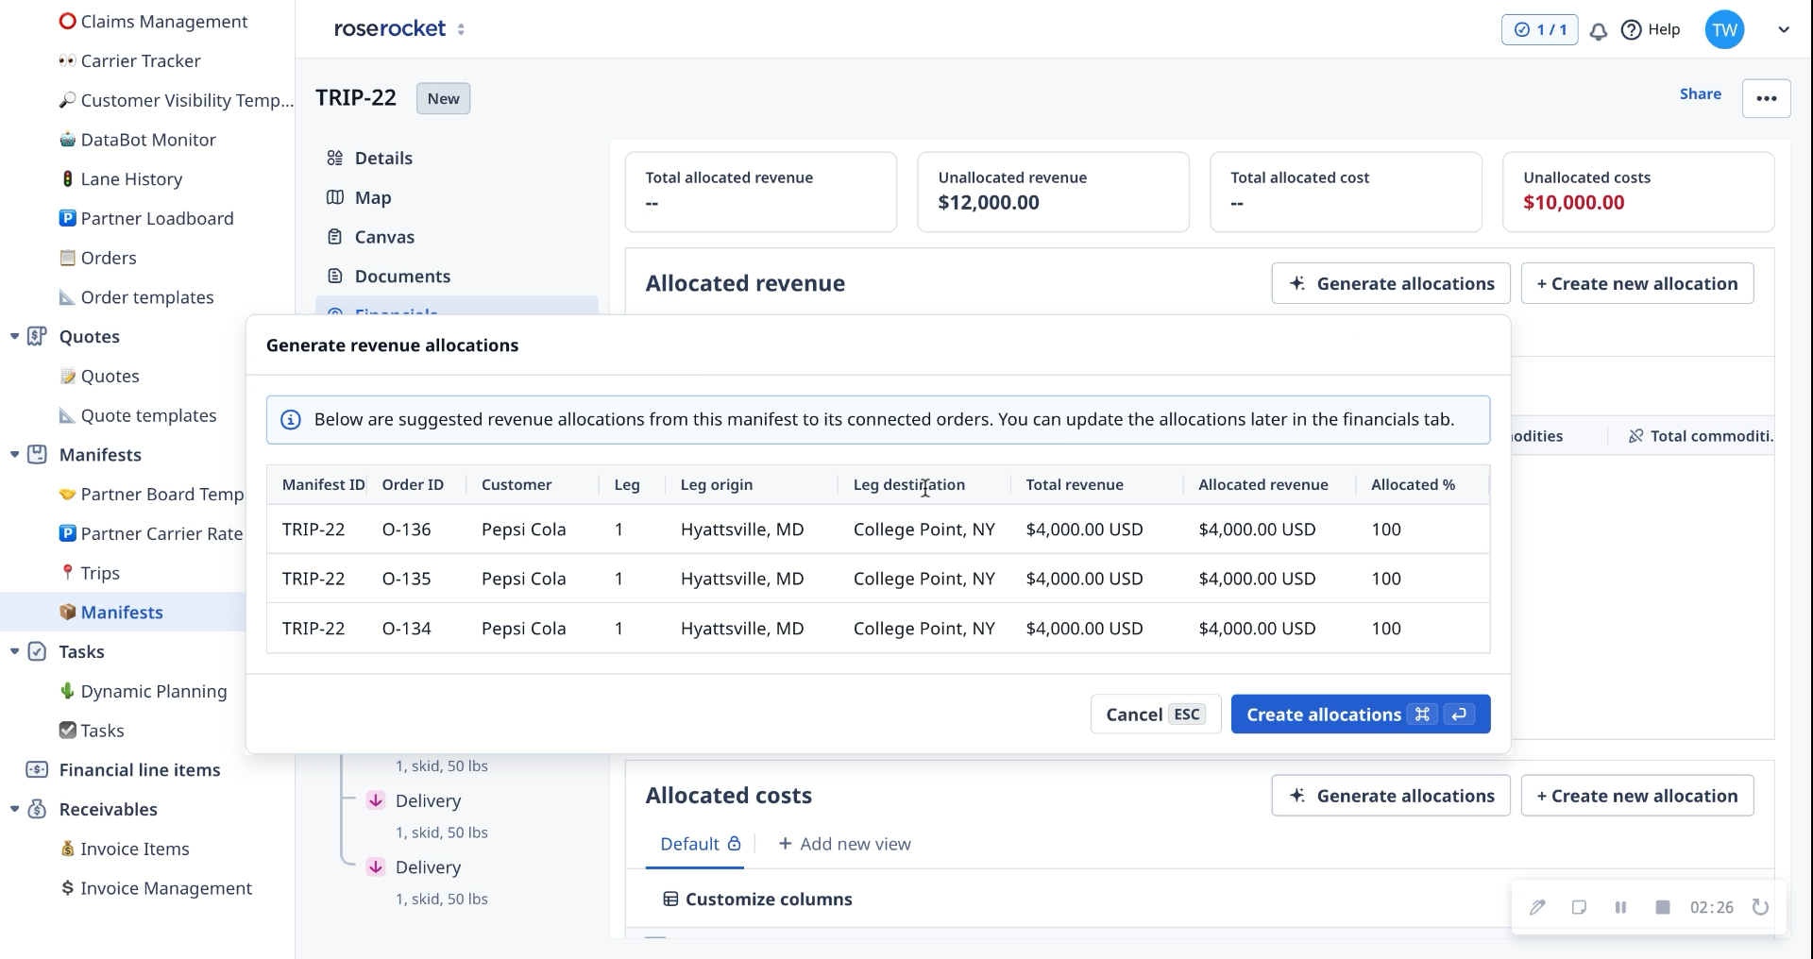Collapse the Manifests sidebar section
This screenshot has width=1813, height=959.
(14, 454)
